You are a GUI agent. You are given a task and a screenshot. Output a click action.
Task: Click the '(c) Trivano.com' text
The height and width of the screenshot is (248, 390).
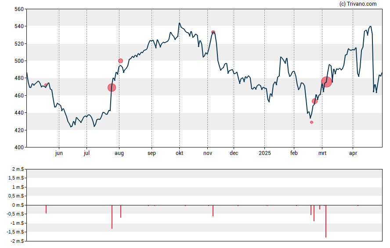[358, 4]
